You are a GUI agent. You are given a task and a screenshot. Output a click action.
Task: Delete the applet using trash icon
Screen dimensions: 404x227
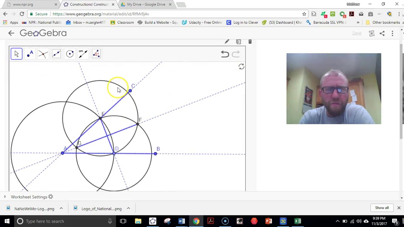pyautogui.click(x=250, y=42)
